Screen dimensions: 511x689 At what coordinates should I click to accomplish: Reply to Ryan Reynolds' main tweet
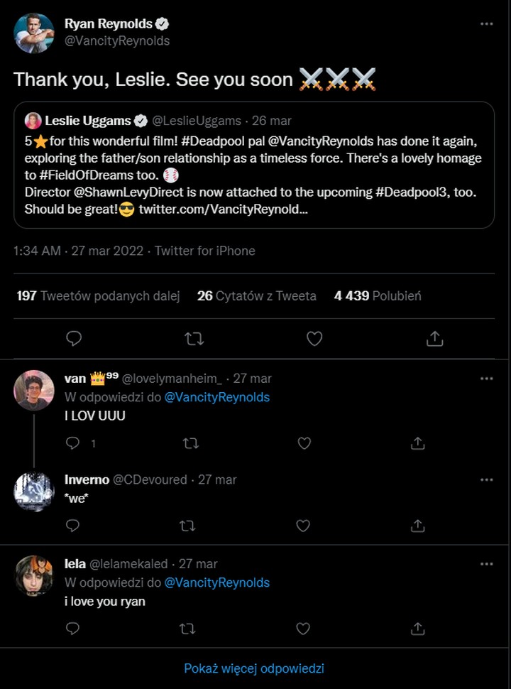pos(74,339)
